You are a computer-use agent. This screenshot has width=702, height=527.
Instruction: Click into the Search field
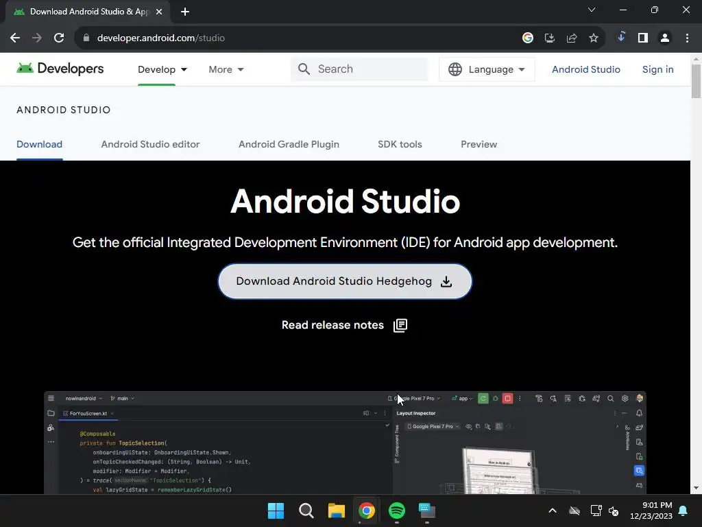pyautogui.click(x=359, y=69)
